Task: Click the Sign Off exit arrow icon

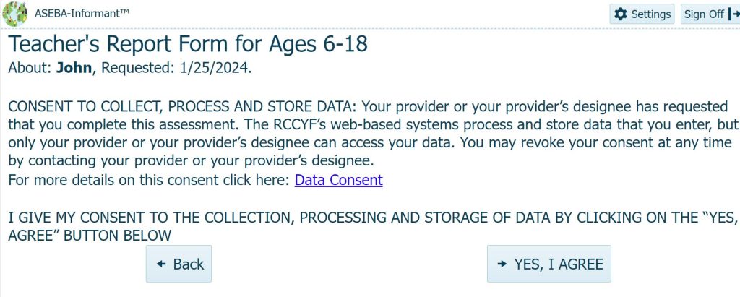Action: point(733,14)
